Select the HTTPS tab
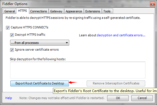157x105 pixels. coord(23,11)
